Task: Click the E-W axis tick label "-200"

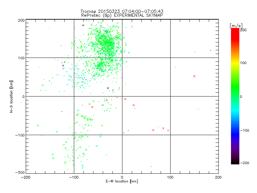Action: point(26,177)
